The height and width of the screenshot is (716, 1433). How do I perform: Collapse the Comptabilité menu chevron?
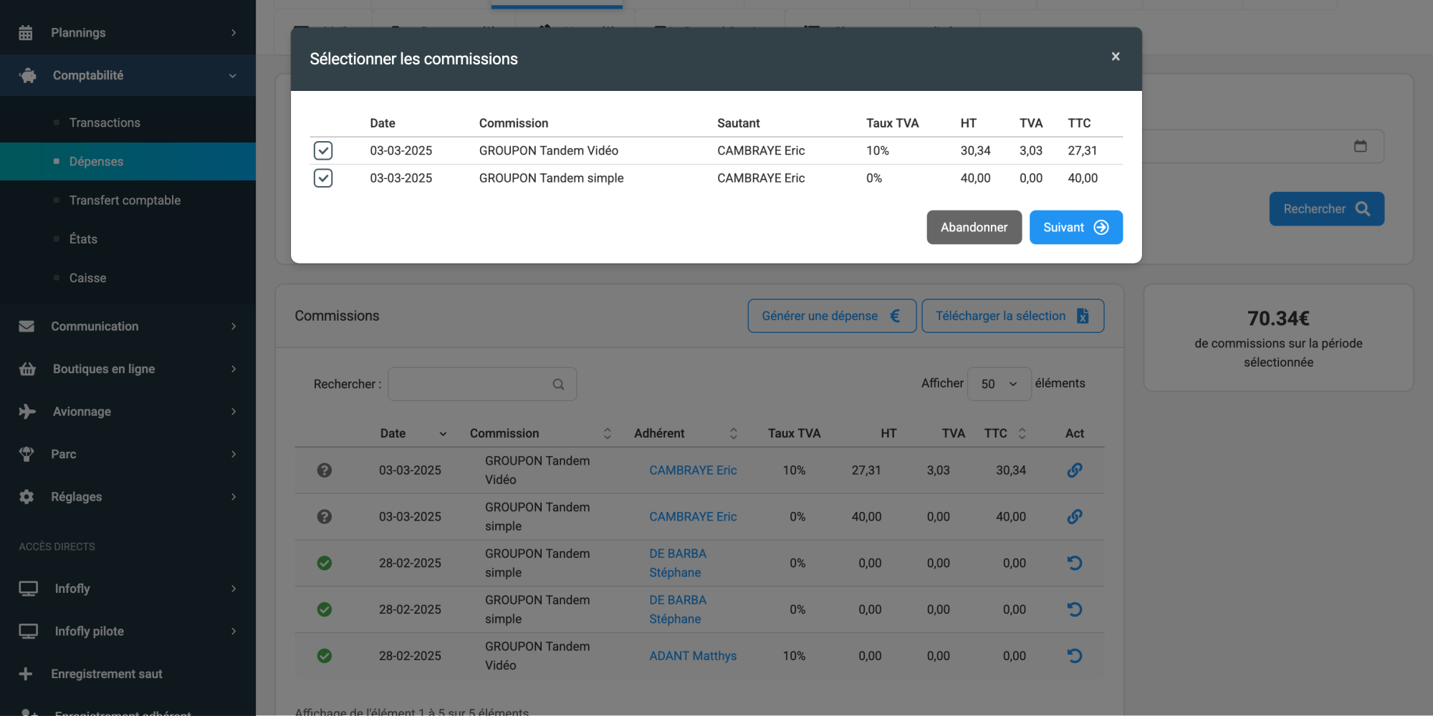pyautogui.click(x=233, y=76)
